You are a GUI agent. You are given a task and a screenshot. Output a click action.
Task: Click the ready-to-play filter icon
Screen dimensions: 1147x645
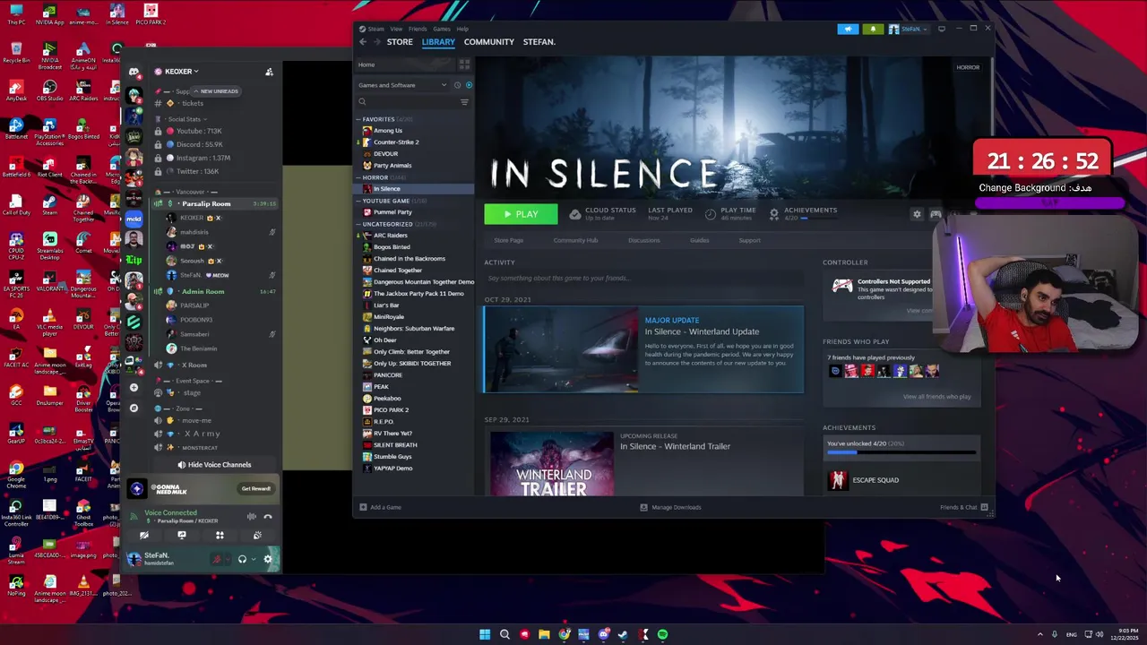[469, 85]
